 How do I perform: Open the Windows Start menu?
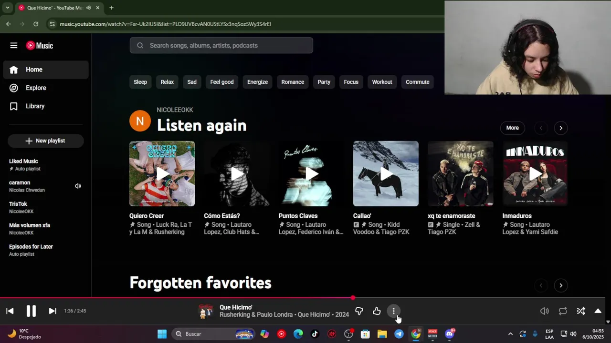click(162, 334)
